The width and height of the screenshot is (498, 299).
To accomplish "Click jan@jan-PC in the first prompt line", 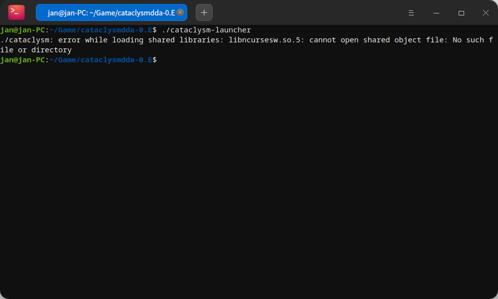I will (x=22, y=30).
